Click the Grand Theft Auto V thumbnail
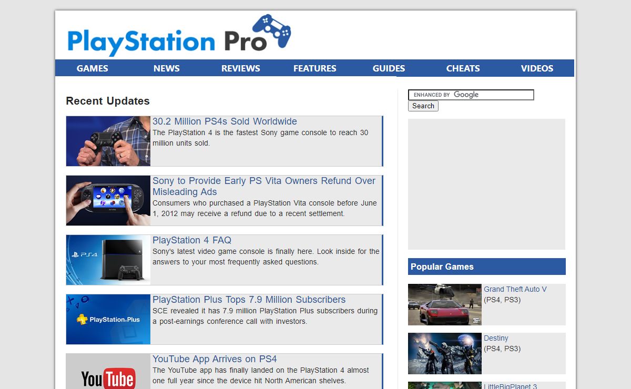Viewport: 631px width, 389px height. 445,304
